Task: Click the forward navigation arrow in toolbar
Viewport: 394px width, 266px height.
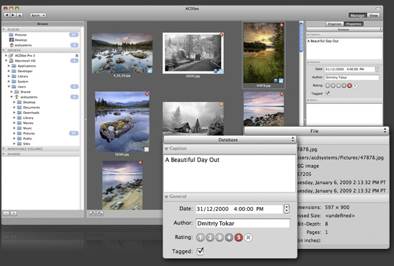Action: (11, 15)
